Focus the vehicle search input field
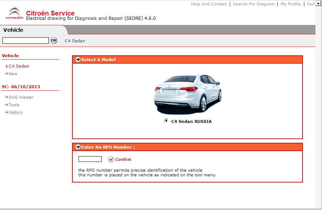 click(26, 40)
